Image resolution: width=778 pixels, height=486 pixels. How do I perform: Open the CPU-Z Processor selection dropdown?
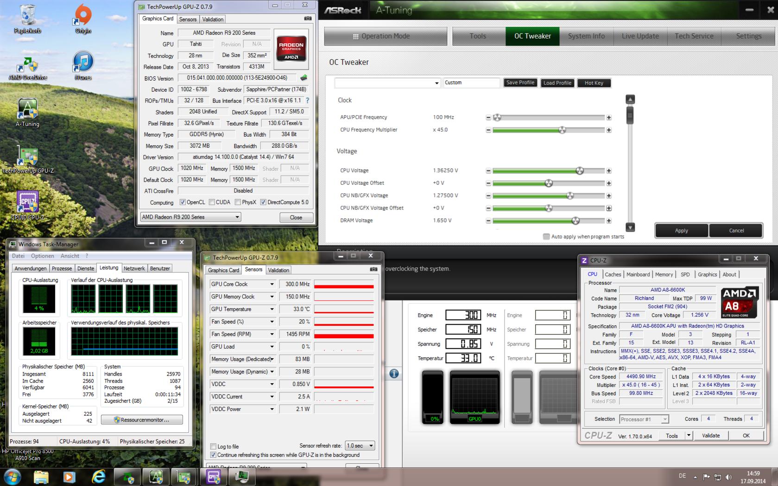(644, 419)
